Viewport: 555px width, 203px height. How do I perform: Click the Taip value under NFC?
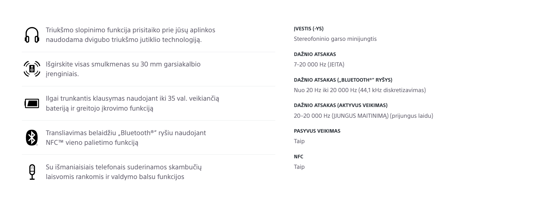(x=299, y=167)
